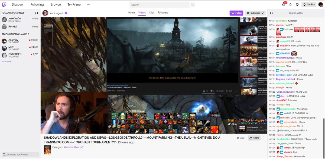This screenshot has height=159, width=325.
Task: Click search icon in Add Friends box
Action: (4, 155)
